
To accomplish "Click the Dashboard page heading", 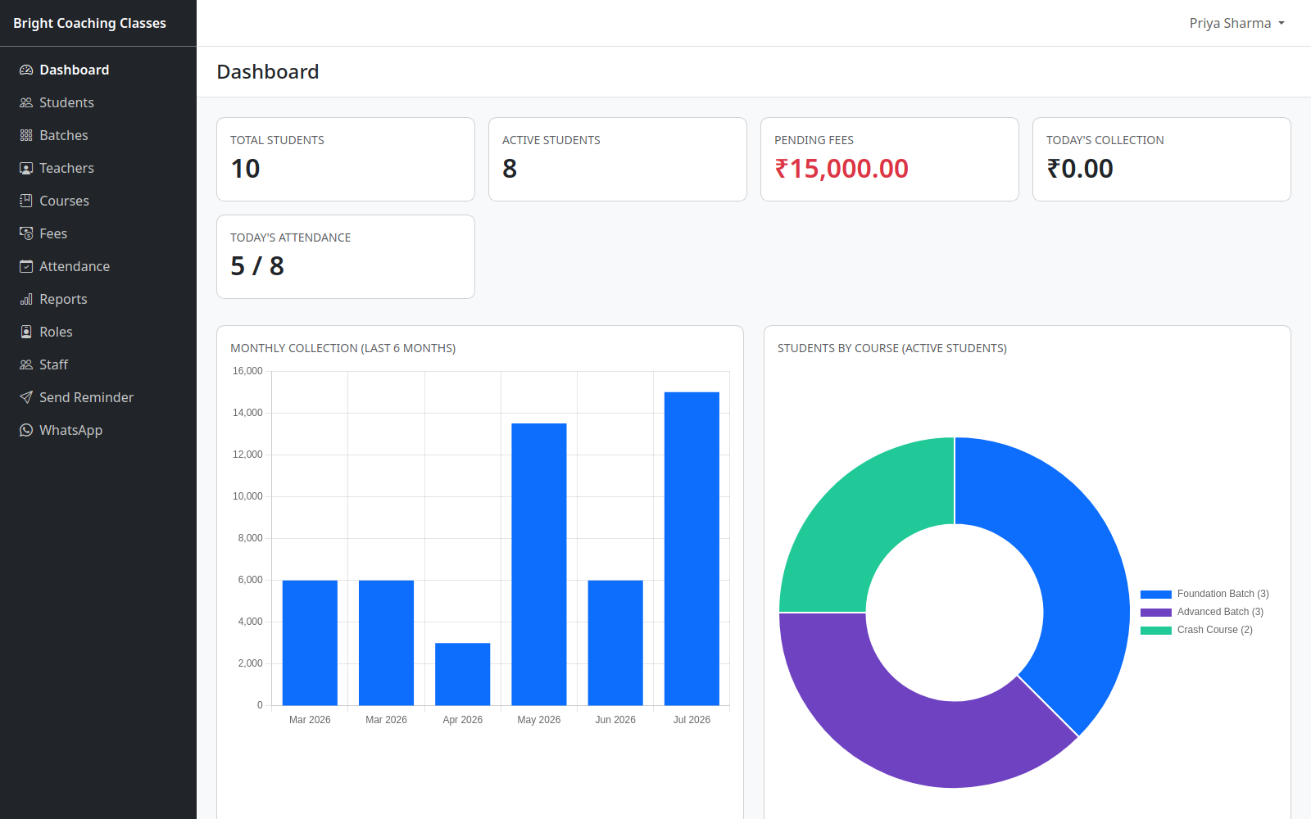I will 268,72.
